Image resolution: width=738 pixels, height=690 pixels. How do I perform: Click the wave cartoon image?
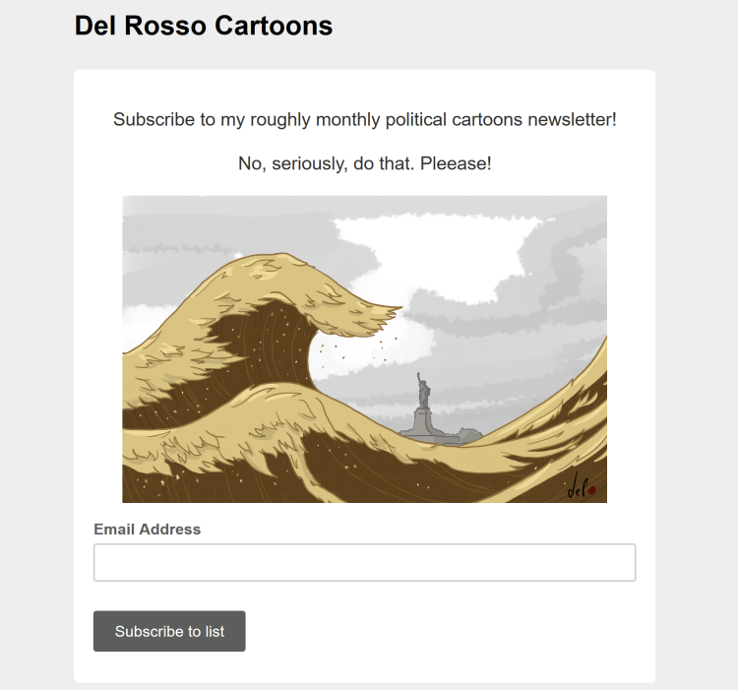pyautogui.click(x=364, y=348)
